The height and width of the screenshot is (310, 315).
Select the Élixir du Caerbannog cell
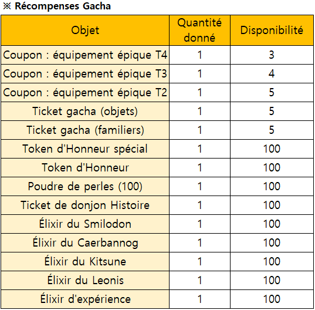(x=85, y=242)
